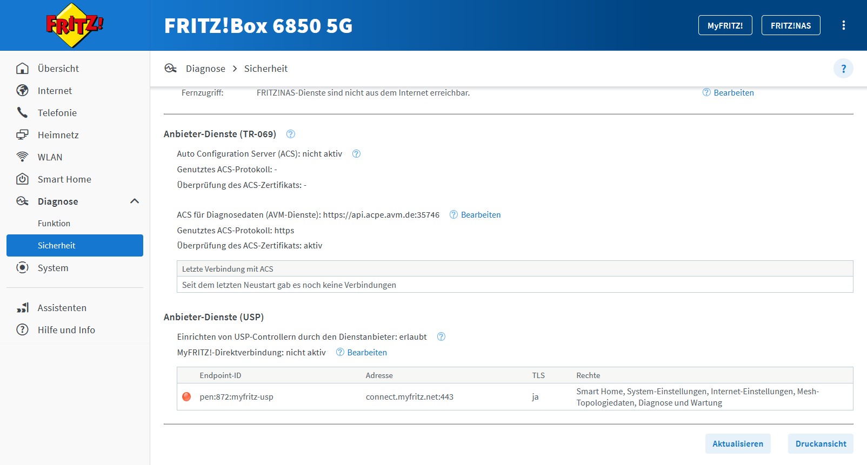Open help icon next to Auto Configuration Server
This screenshot has width=867, height=465.
356,154
